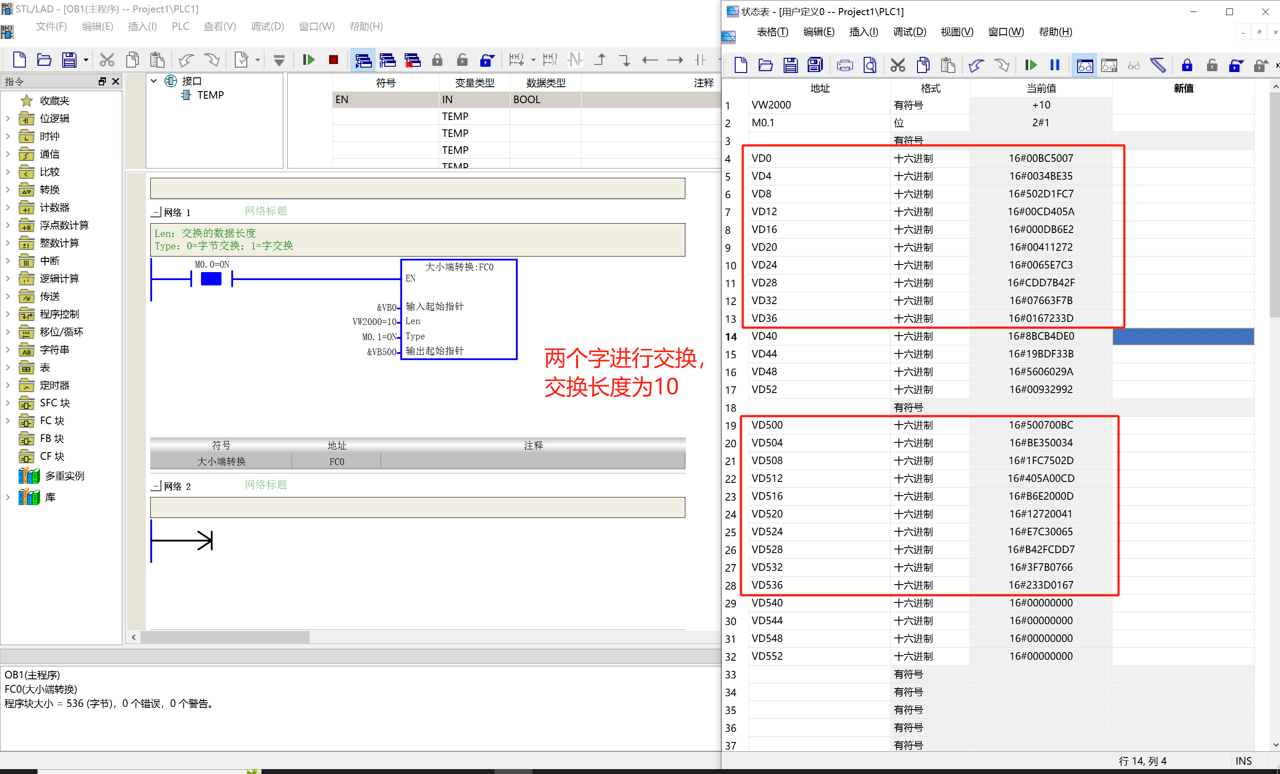Click Cut scissors icon in STL/LAD toolbar

click(x=107, y=60)
